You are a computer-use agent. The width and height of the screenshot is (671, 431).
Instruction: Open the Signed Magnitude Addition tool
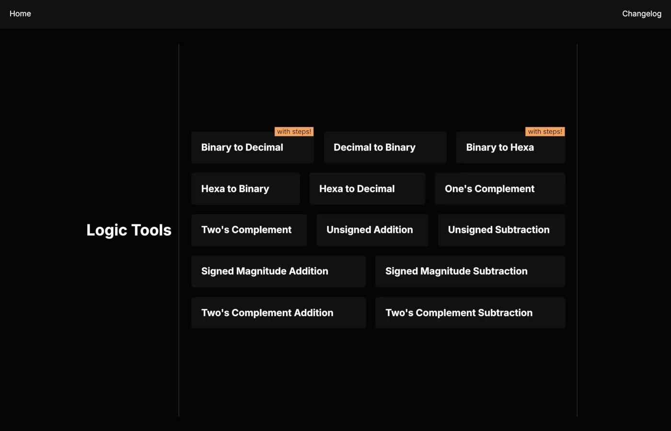click(278, 271)
